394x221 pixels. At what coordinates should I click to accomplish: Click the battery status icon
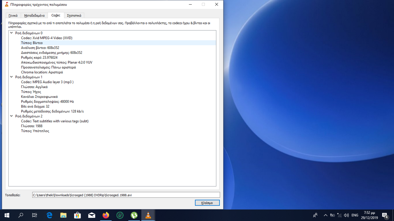coord(332,215)
